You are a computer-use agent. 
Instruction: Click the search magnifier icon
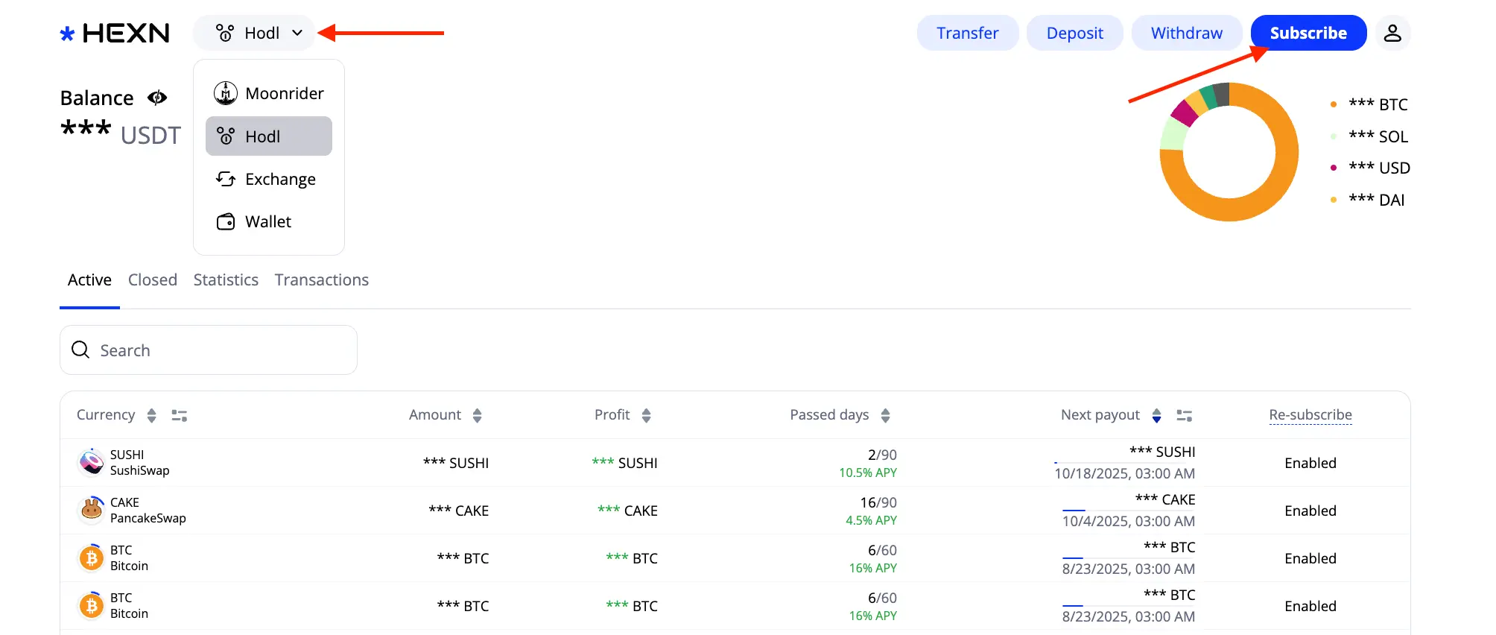80,350
